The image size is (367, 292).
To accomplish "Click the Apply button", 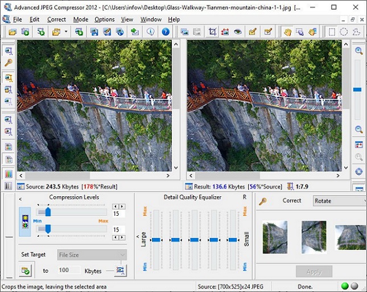I will click(314, 272).
